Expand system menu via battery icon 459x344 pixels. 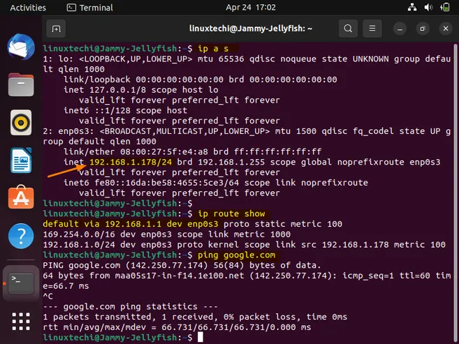444,8
